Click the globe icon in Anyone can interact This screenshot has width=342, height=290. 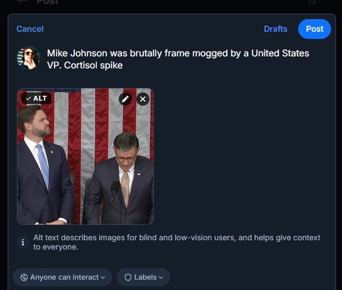point(24,277)
